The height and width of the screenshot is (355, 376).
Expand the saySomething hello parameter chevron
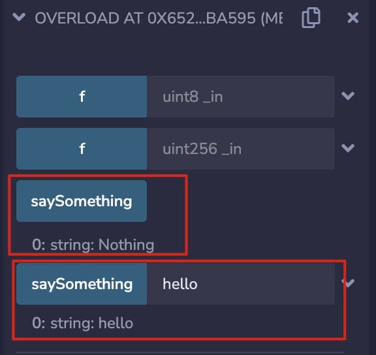[348, 283]
